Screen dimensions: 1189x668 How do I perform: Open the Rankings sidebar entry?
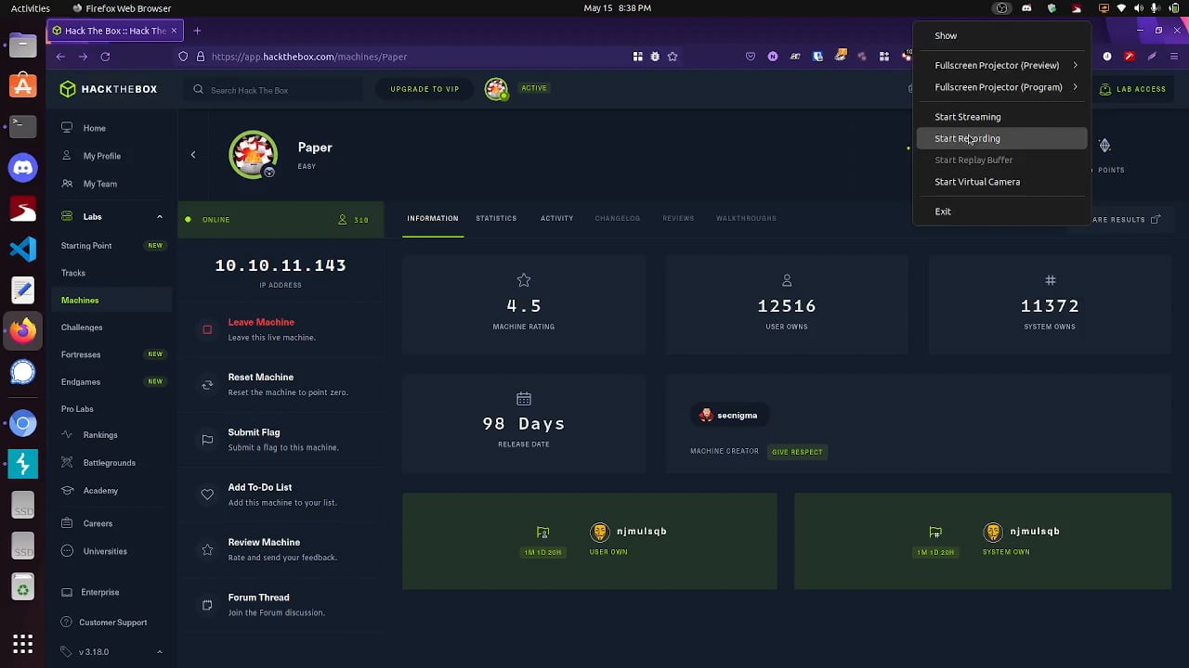click(x=99, y=435)
